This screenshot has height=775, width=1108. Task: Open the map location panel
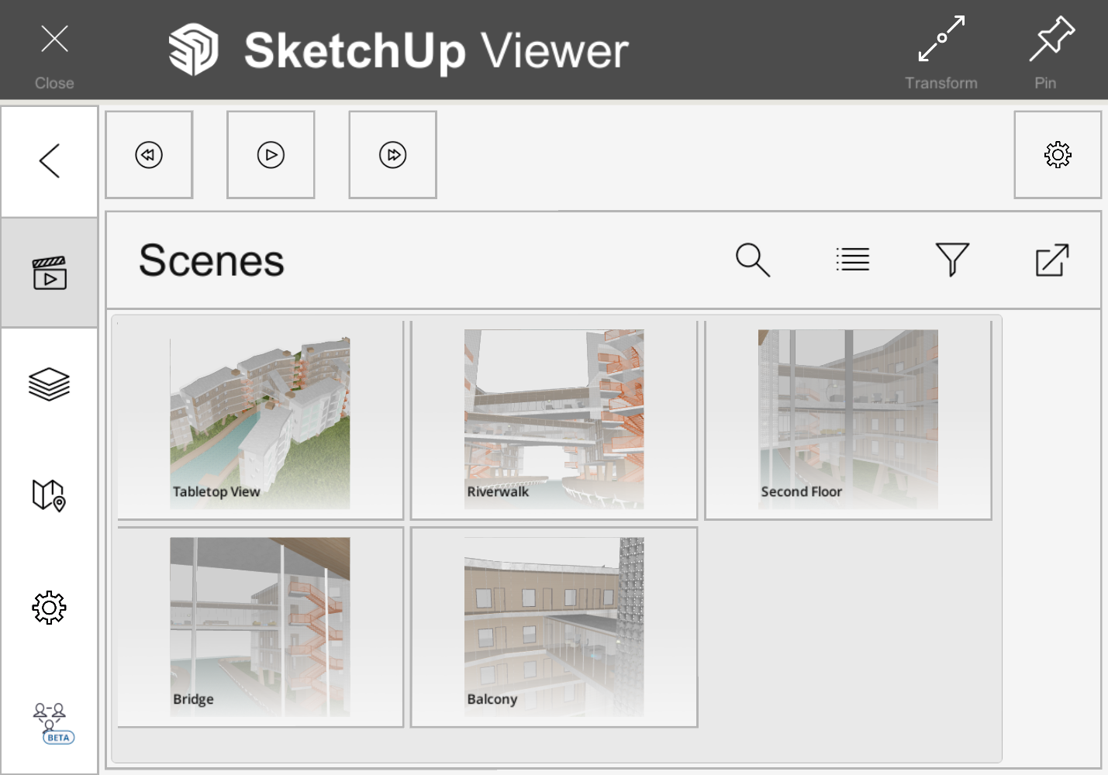[50, 494]
